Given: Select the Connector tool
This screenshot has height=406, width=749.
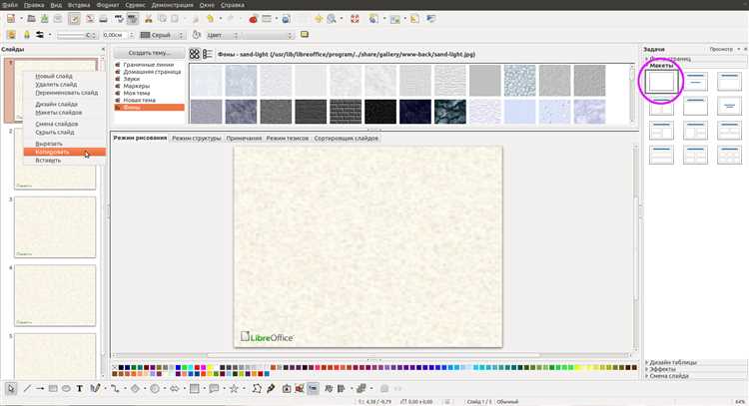Looking at the screenshot, I should (115, 388).
